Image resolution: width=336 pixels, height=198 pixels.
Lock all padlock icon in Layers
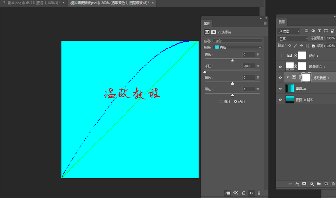(313, 46)
